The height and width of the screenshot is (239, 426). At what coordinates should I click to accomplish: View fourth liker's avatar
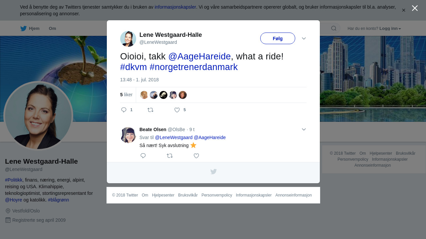tap(173, 95)
